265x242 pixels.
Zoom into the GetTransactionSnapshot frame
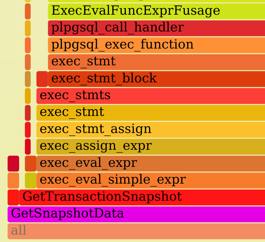click(x=142, y=197)
